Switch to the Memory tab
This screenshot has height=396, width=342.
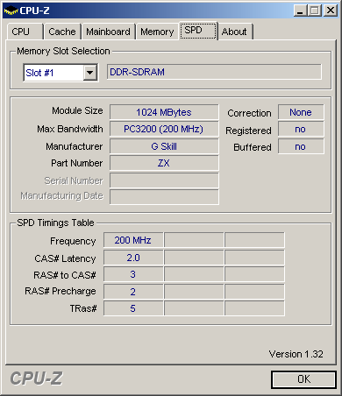pos(157,32)
